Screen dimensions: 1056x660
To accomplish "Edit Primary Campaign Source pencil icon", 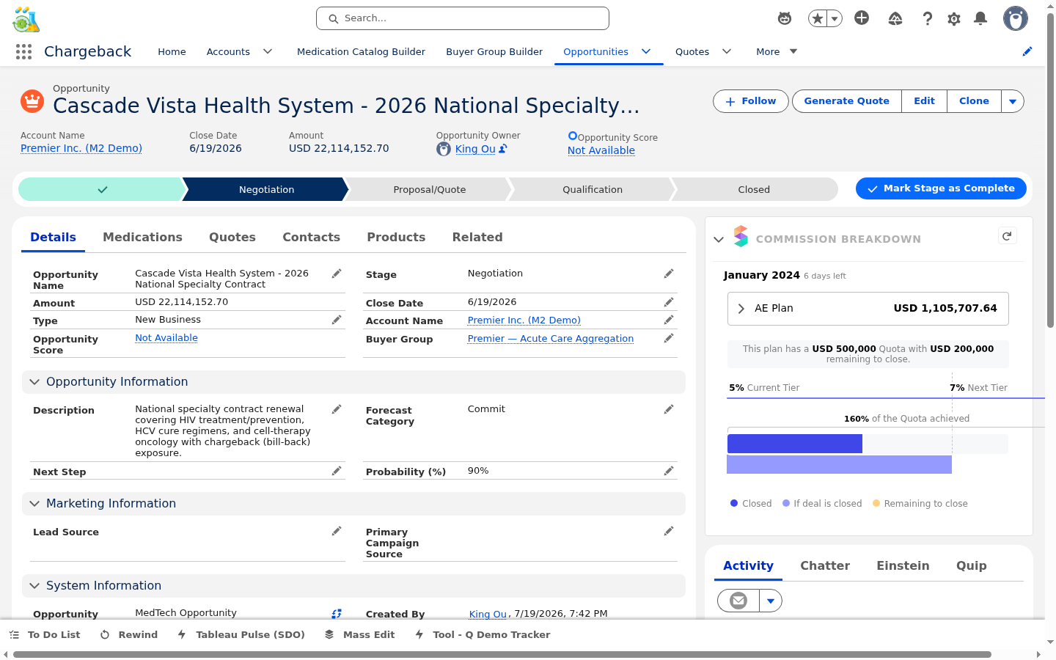I will click(669, 531).
